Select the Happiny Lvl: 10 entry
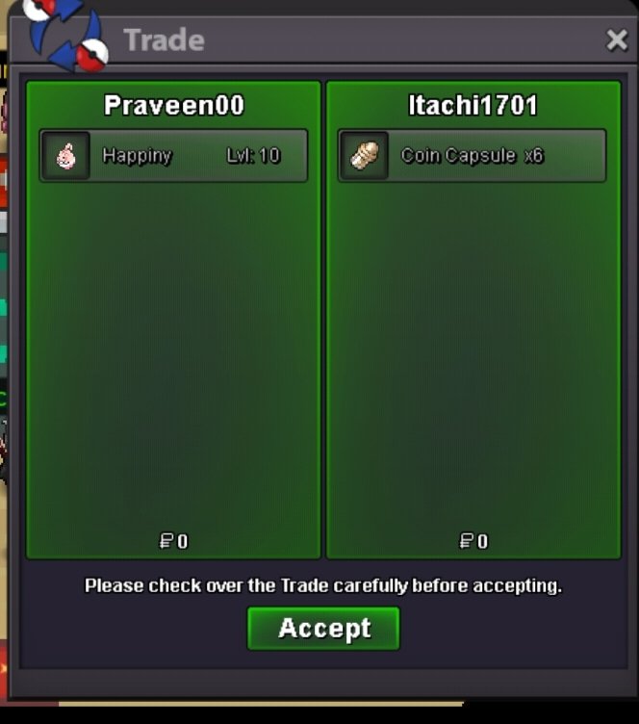The width and height of the screenshot is (639, 724). click(173, 156)
